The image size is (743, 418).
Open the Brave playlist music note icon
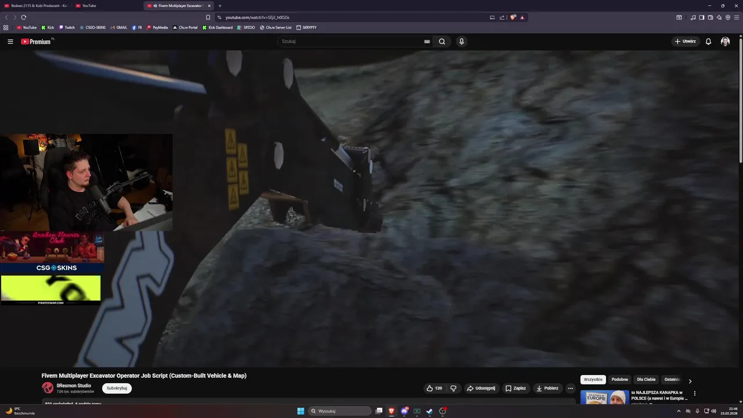693,17
